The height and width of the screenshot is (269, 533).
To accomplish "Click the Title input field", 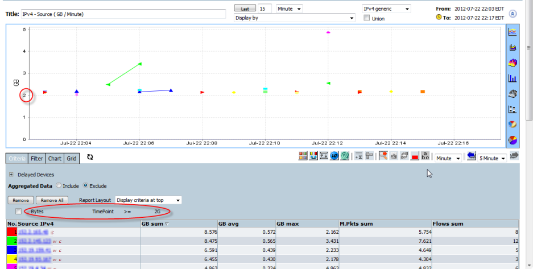I will pos(123,14).
